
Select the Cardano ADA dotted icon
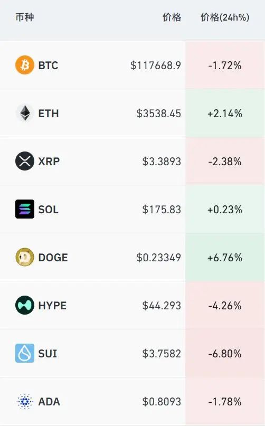point(25,401)
